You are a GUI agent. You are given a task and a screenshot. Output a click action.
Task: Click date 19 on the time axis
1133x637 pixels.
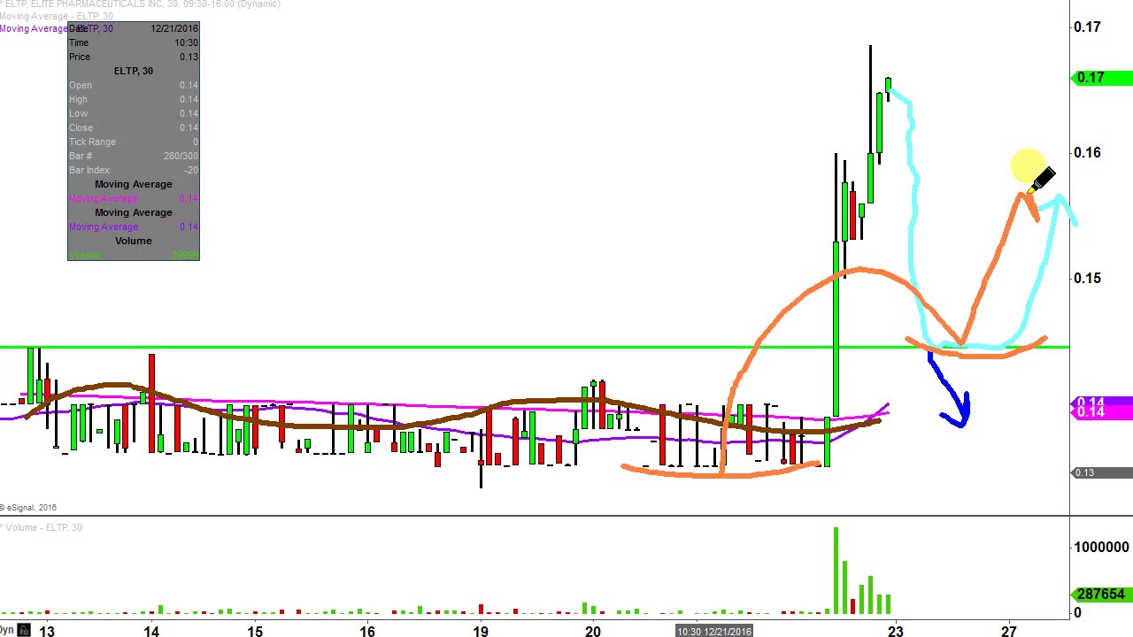[480, 631]
